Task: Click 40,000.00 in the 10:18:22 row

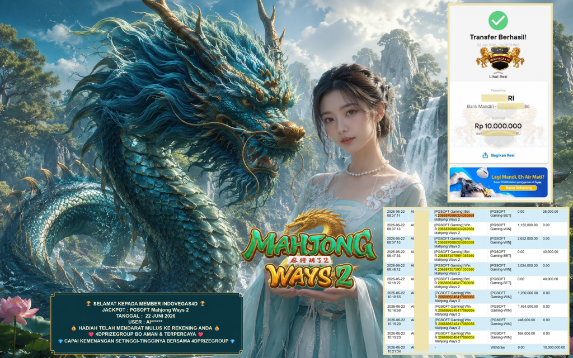Action: point(551,279)
